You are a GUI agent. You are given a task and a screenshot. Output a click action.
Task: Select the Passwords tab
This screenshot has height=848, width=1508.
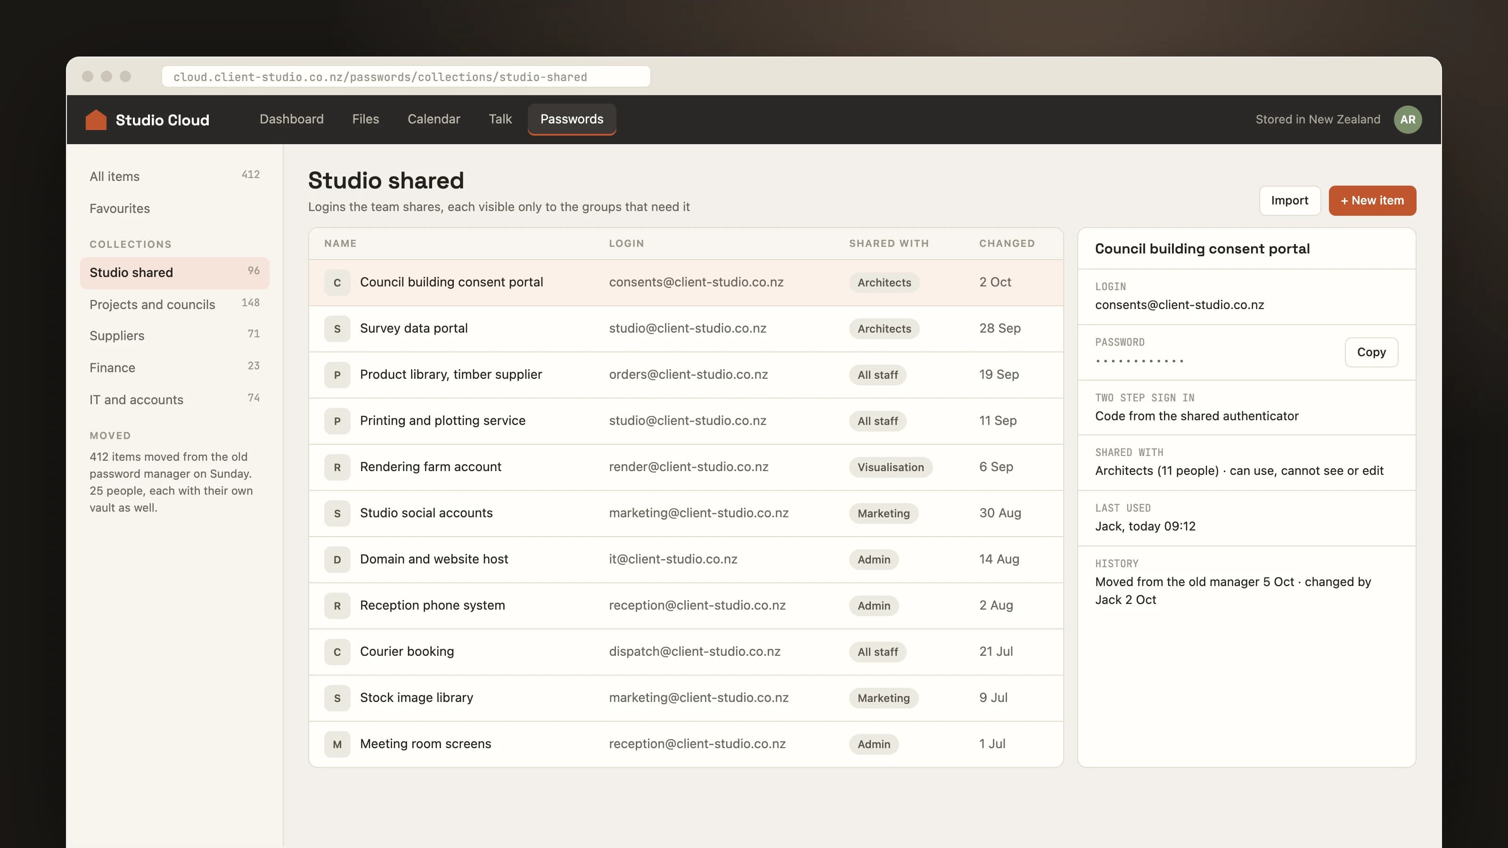click(x=571, y=119)
